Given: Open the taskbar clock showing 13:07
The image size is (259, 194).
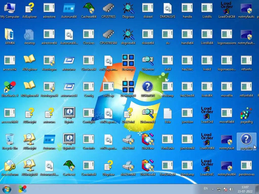Looking at the screenshot, I should [x=245, y=189].
